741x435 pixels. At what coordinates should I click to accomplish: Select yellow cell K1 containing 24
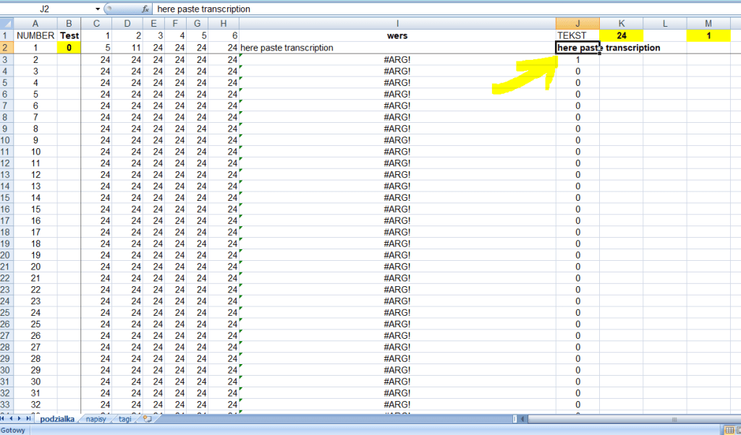click(x=621, y=35)
